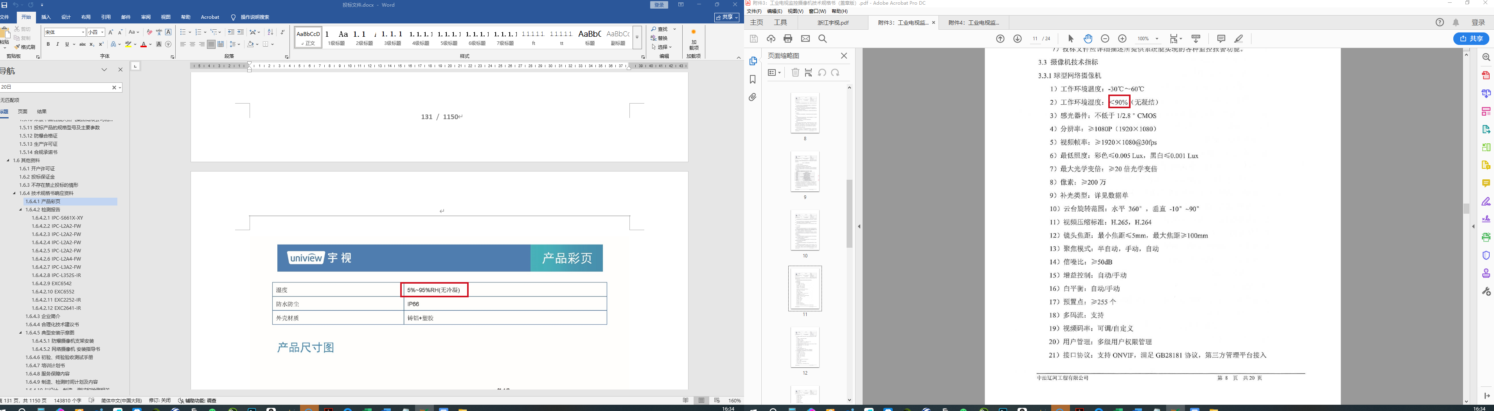Rotate page clockwise in thumbnail panel
The image size is (1494, 411).
835,72
